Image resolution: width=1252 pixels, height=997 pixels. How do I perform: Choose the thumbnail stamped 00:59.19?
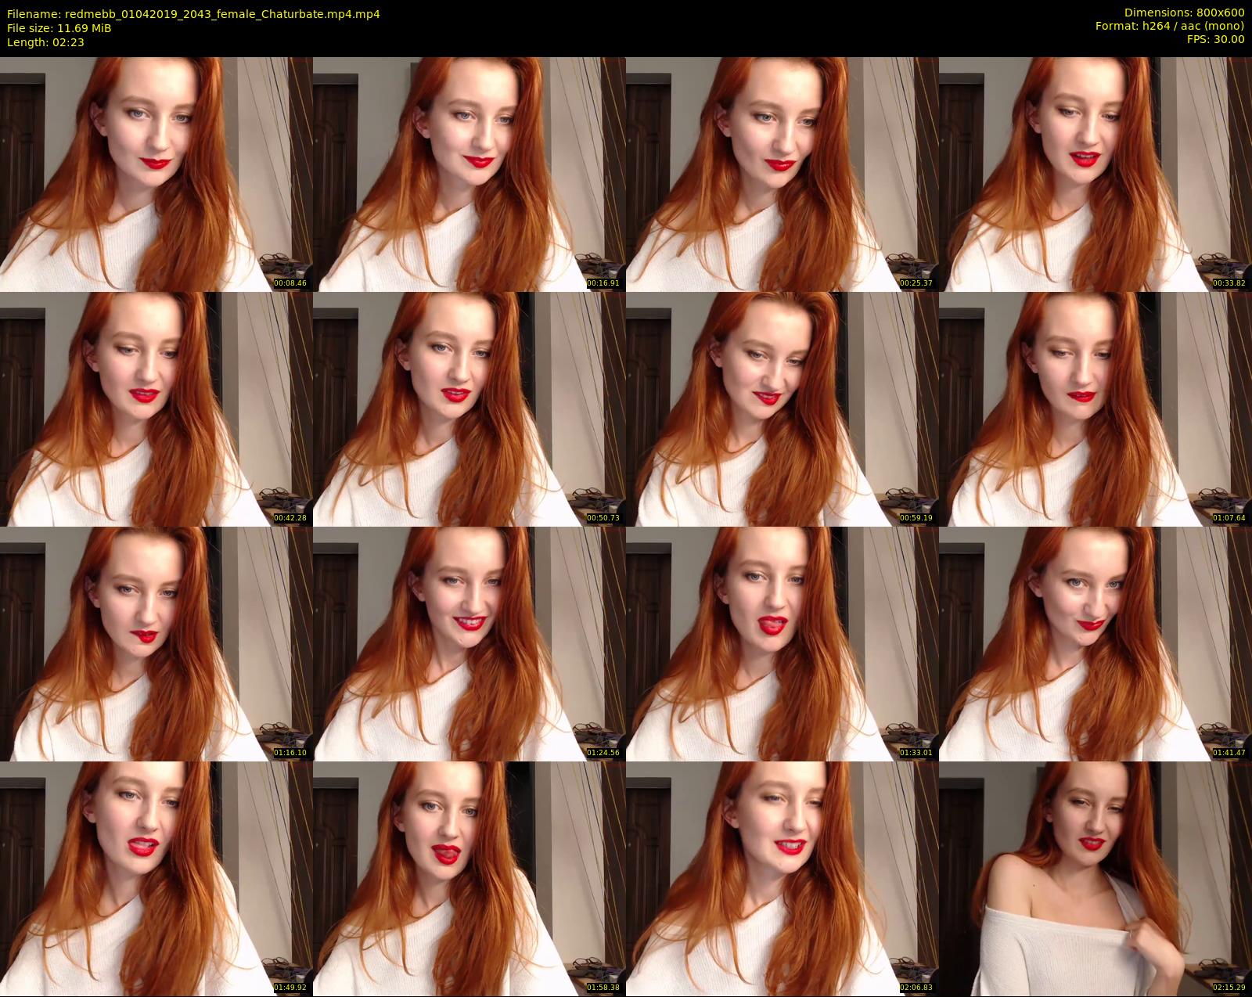[x=782, y=409]
